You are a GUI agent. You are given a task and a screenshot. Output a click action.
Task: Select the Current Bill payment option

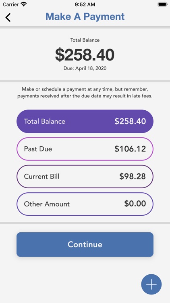point(85,177)
